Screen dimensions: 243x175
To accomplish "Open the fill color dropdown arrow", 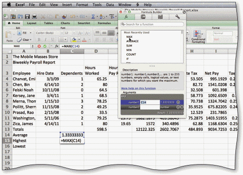I will click(79, 39).
